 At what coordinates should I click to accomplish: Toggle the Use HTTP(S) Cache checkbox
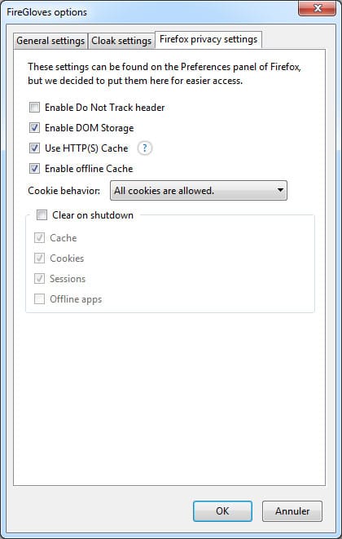point(34,148)
